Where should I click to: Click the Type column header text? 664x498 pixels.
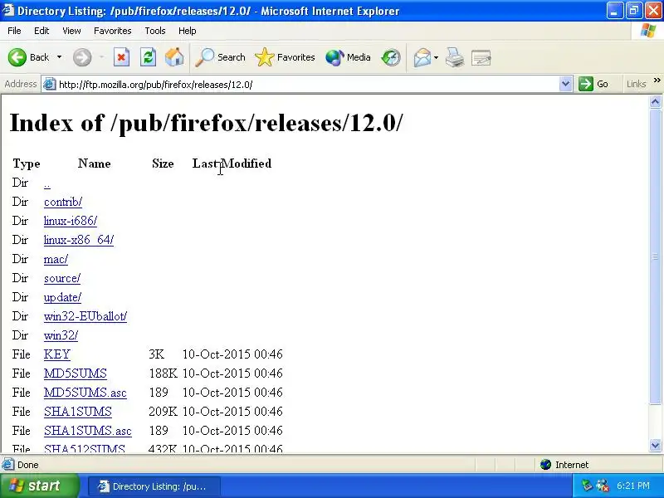click(x=27, y=164)
